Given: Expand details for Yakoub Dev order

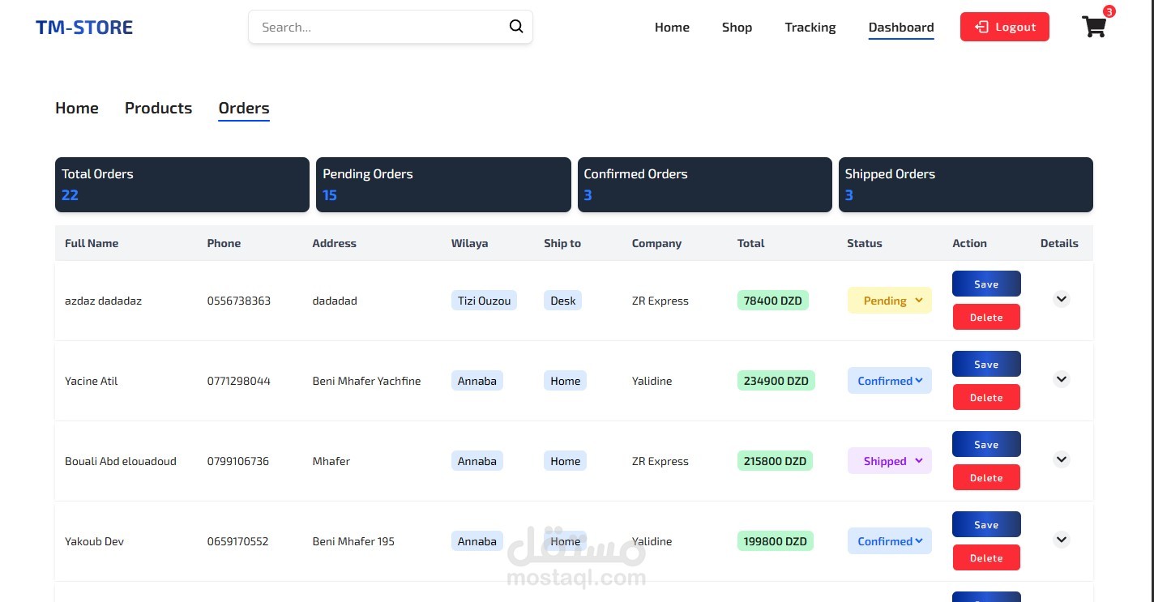Looking at the screenshot, I should (x=1062, y=540).
